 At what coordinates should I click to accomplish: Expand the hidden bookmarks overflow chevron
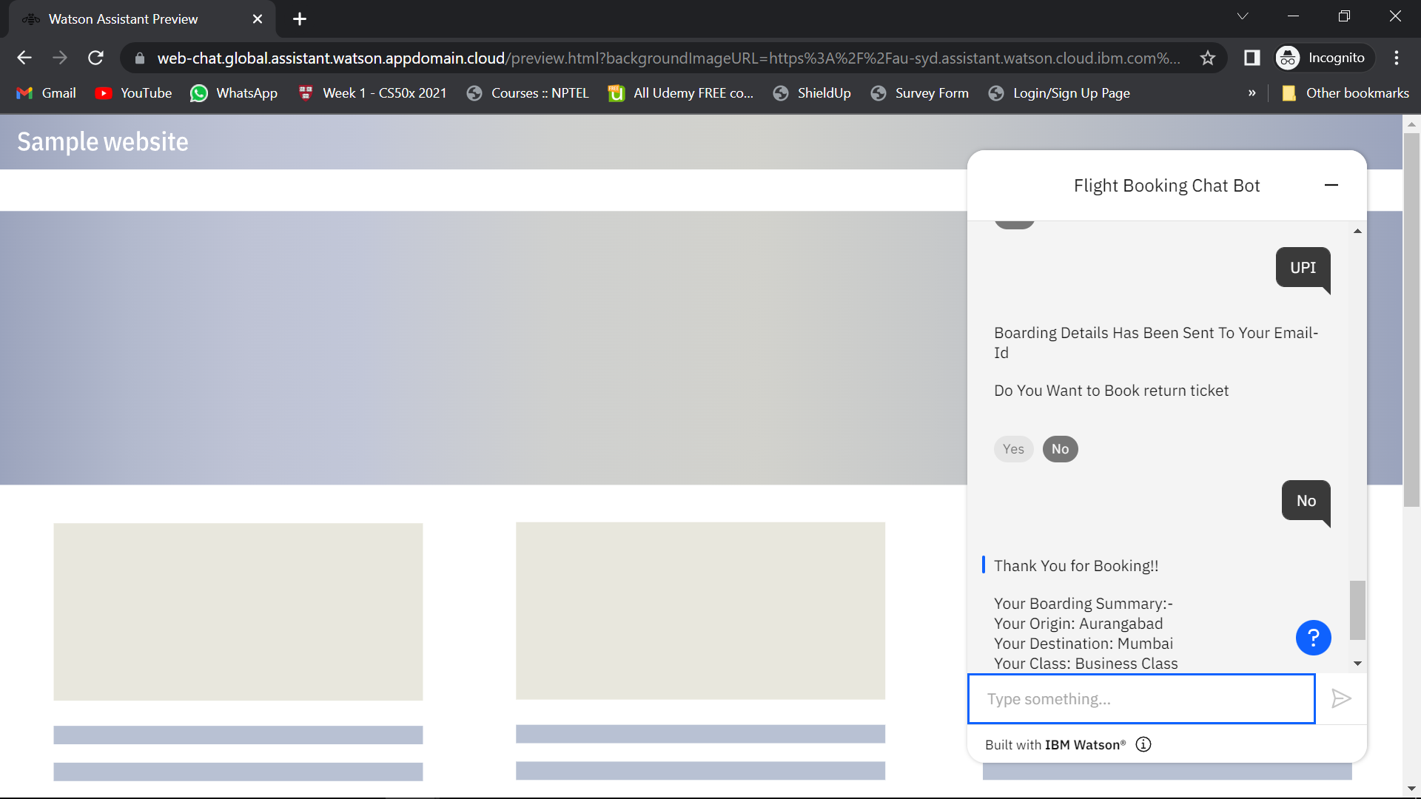(1252, 93)
